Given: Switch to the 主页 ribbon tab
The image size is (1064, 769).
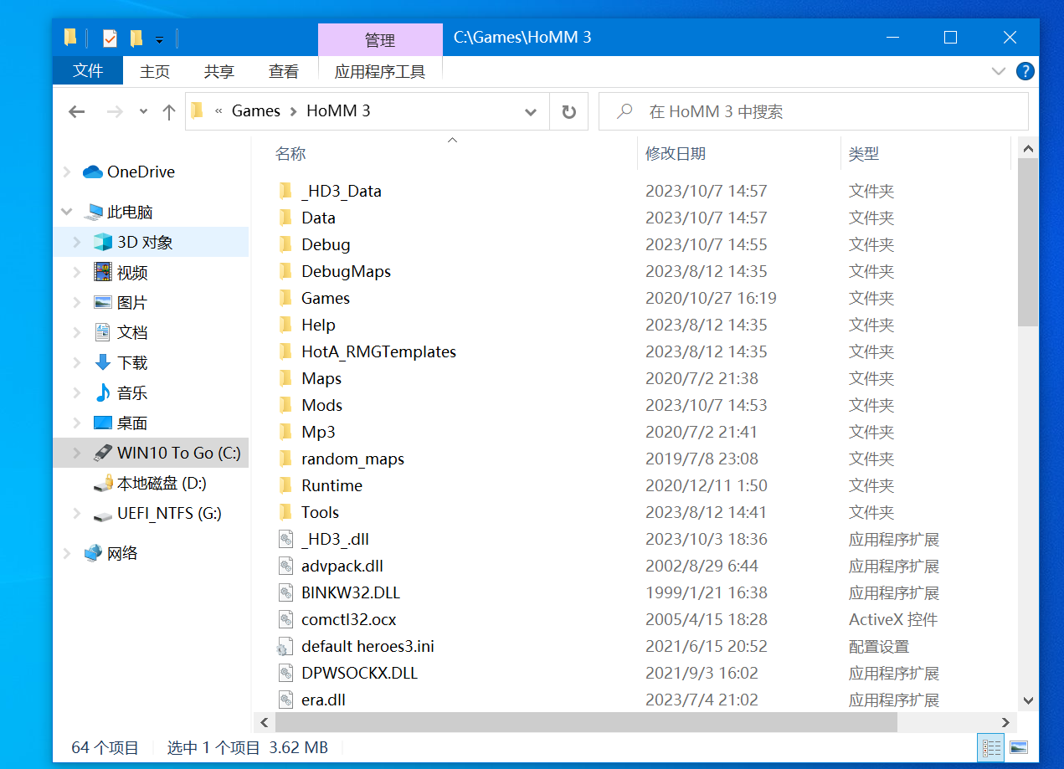Looking at the screenshot, I should [x=155, y=72].
